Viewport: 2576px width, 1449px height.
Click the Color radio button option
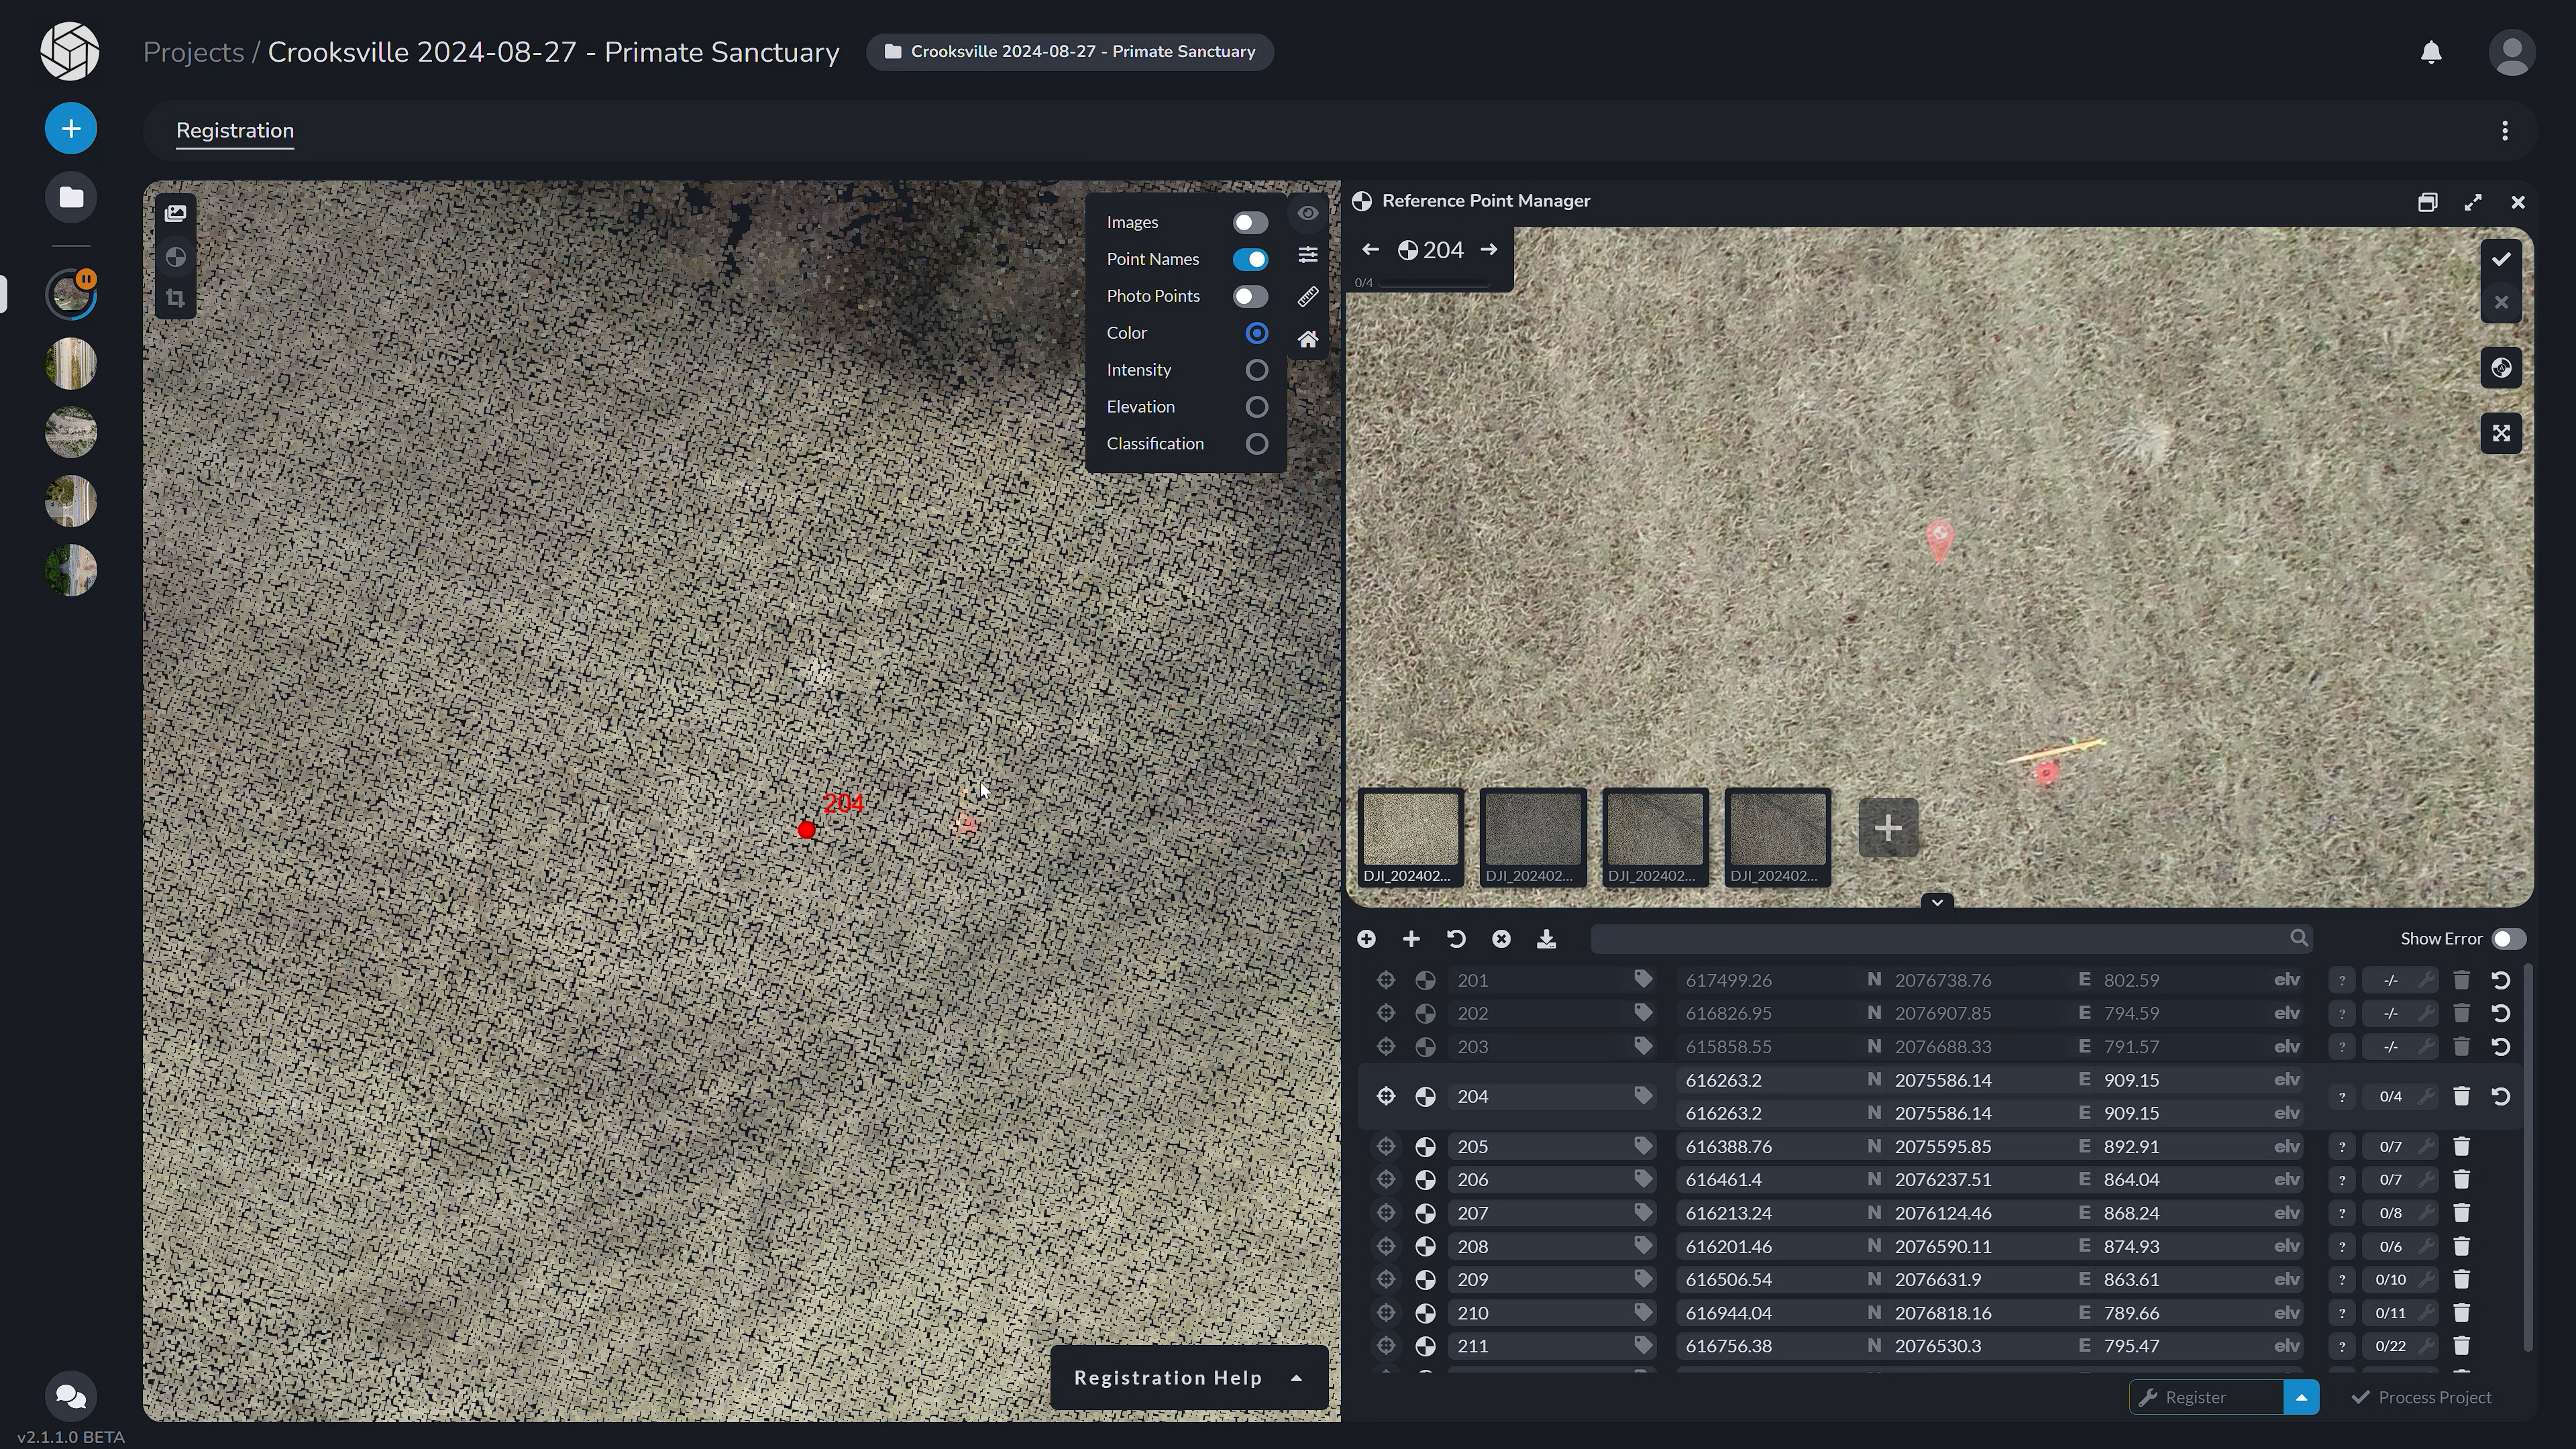pos(1258,333)
